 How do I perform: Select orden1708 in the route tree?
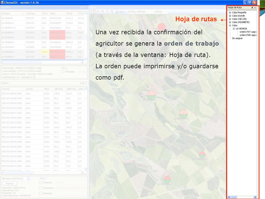(248, 35)
